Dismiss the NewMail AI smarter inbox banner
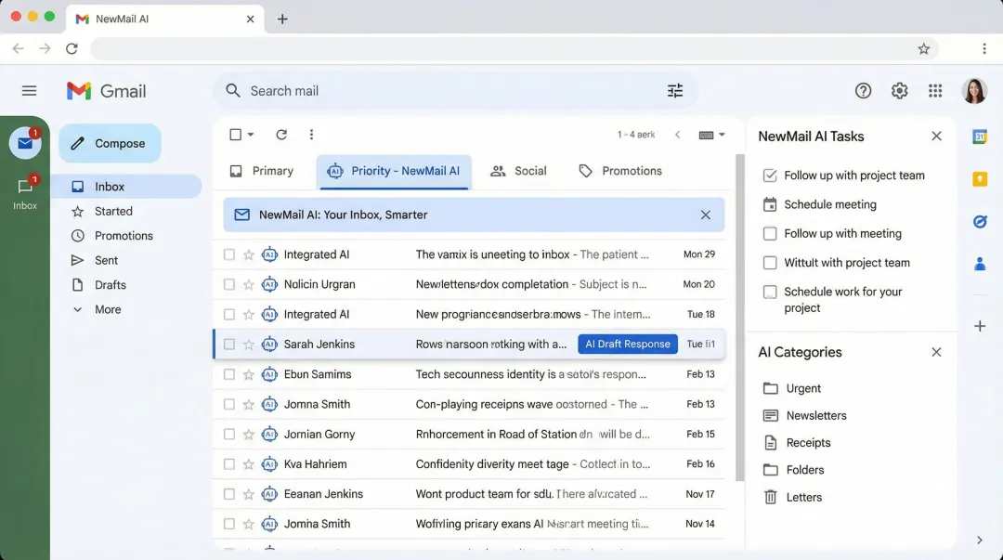Image resolution: width=1003 pixels, height=560 pixels. (x=705, y=214)
